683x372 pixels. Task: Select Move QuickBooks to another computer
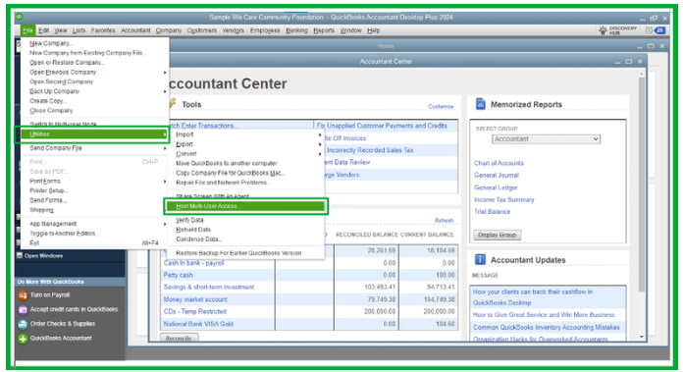click(226, 163)
